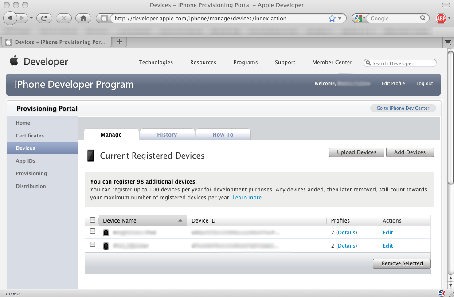This screenshot has width=454, height=297.
Task: Open the Member Center link
Action: coord(332,62)
